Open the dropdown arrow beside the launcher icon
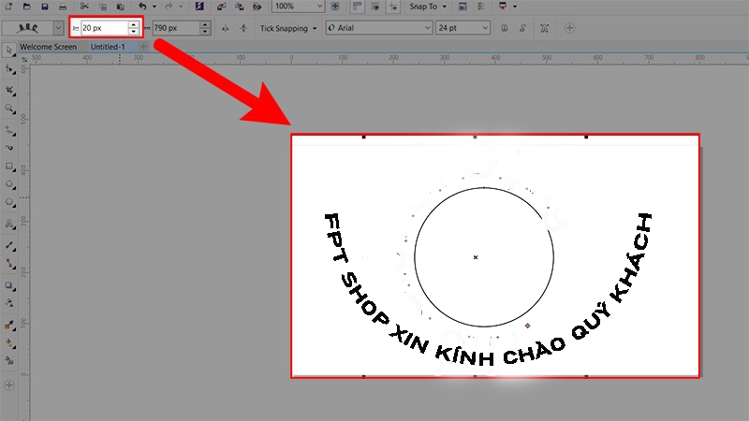Viewport: 749px width, 421px height. [x=514, y=7]
